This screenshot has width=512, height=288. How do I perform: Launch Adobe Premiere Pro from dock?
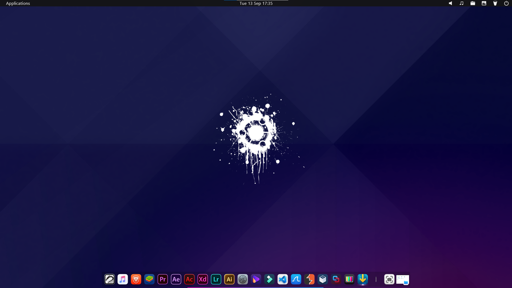pos(163,279)
